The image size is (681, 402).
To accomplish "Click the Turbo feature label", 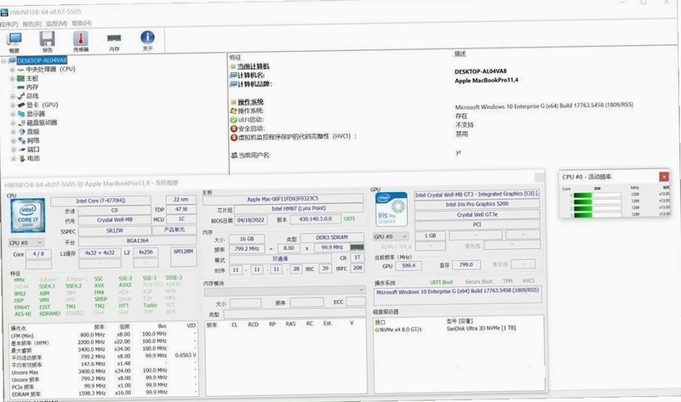I will pyautogui.click(x=150, y=305).
